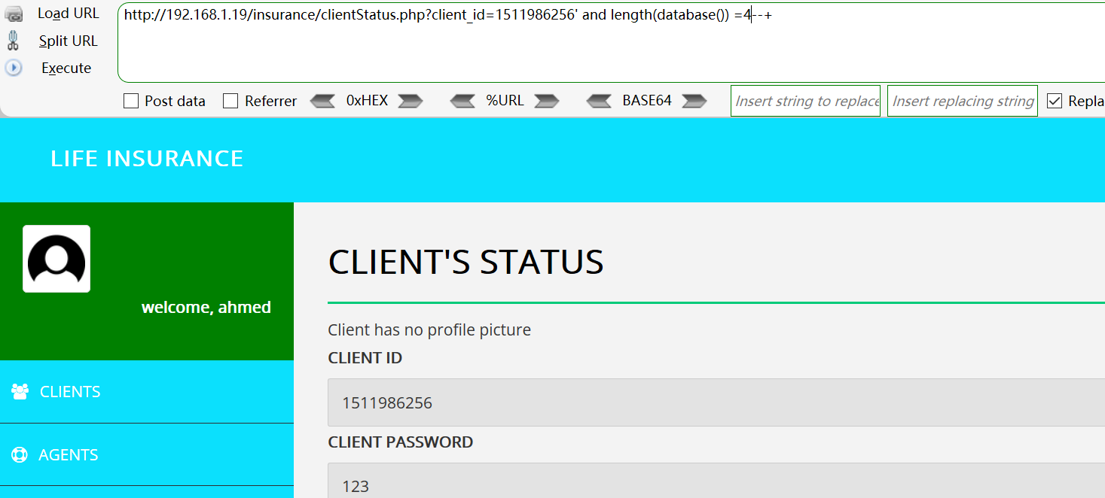The height and width of the screenshot is (498, 1105).
Task: Enable the Referrer checkbox
Action: click(x=230, y=101)
